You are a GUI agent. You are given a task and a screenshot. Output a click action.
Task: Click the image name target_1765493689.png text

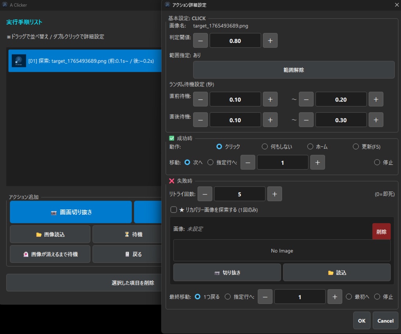pos(220,25)
